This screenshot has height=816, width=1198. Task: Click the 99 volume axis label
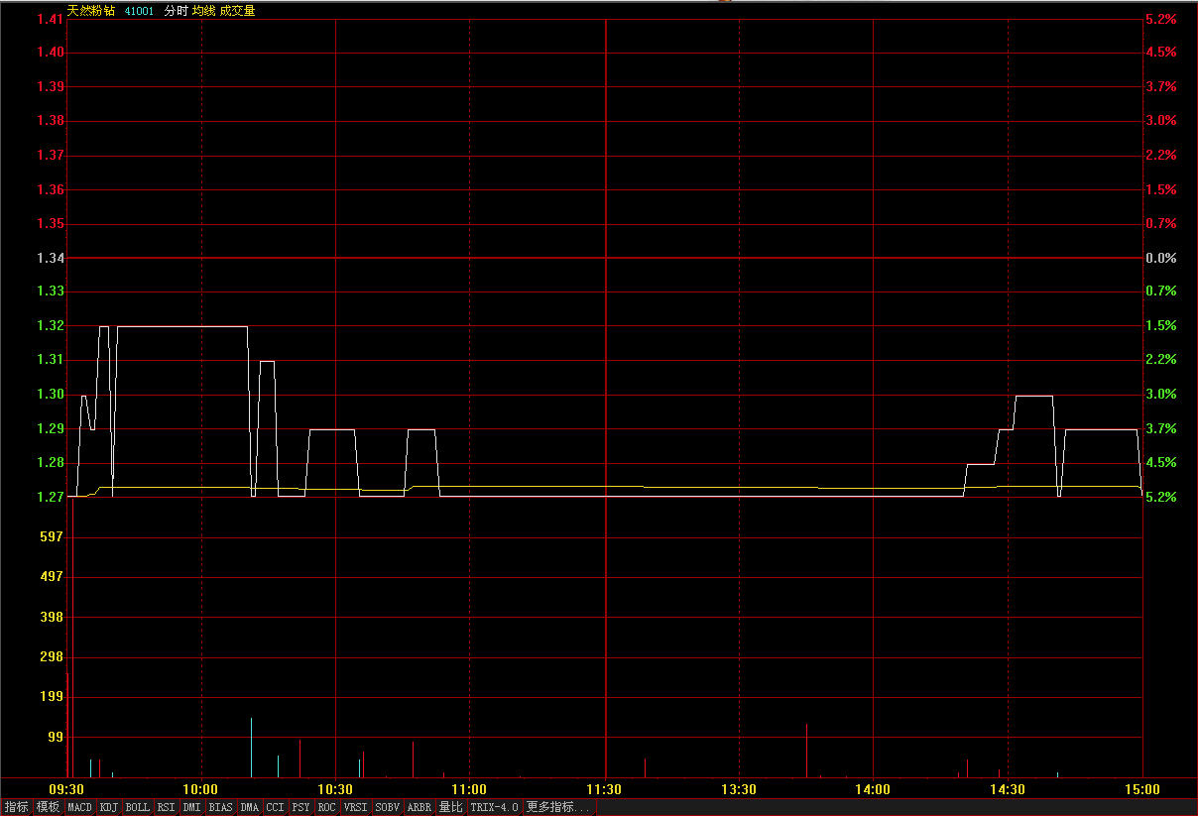point(55,737)
